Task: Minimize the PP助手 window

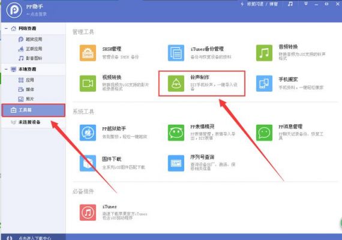Action: click(x=316, y=4)
